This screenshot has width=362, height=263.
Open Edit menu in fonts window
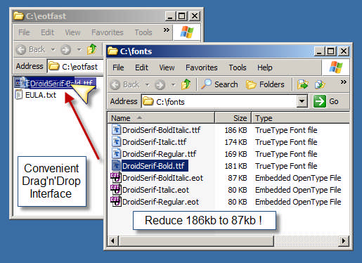tap(141, 68)
